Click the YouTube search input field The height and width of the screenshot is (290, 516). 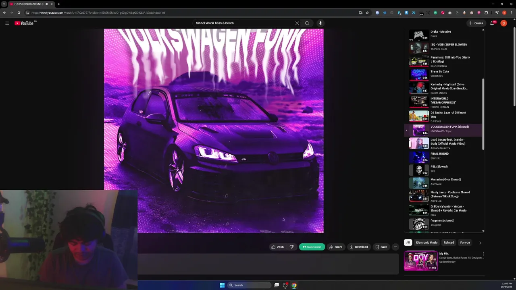point(244,23)
